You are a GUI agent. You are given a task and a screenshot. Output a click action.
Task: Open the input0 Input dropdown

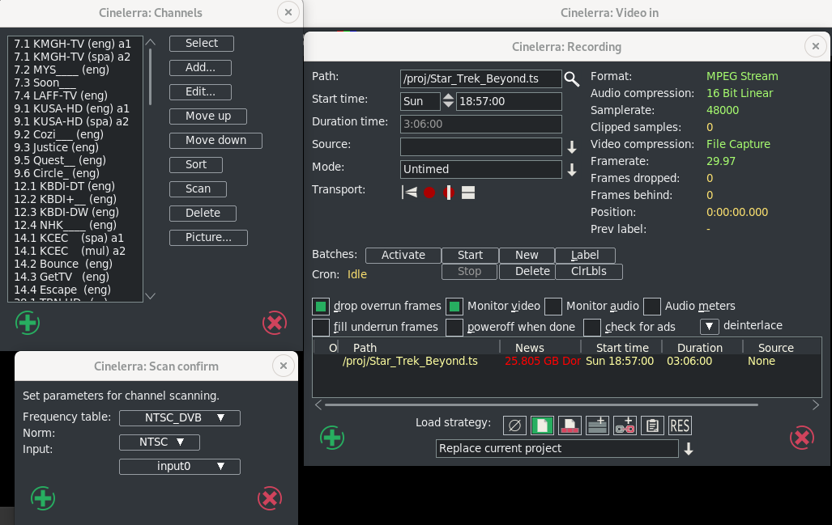click(179, 467)
